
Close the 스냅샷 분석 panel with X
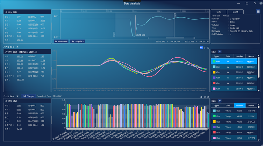click(17, 96)
